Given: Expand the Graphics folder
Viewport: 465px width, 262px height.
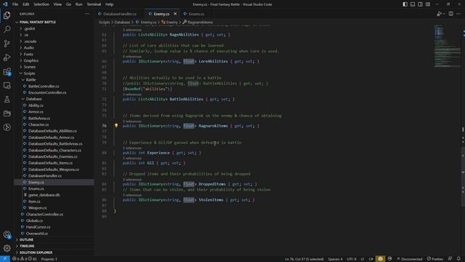Looking at the screenshot, I should pos(31,60).
